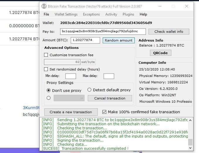Viewport: 199px width, 153px height.
Task: Click the Min delay input box
Action: pyautogui.click(x=71, y=76)
